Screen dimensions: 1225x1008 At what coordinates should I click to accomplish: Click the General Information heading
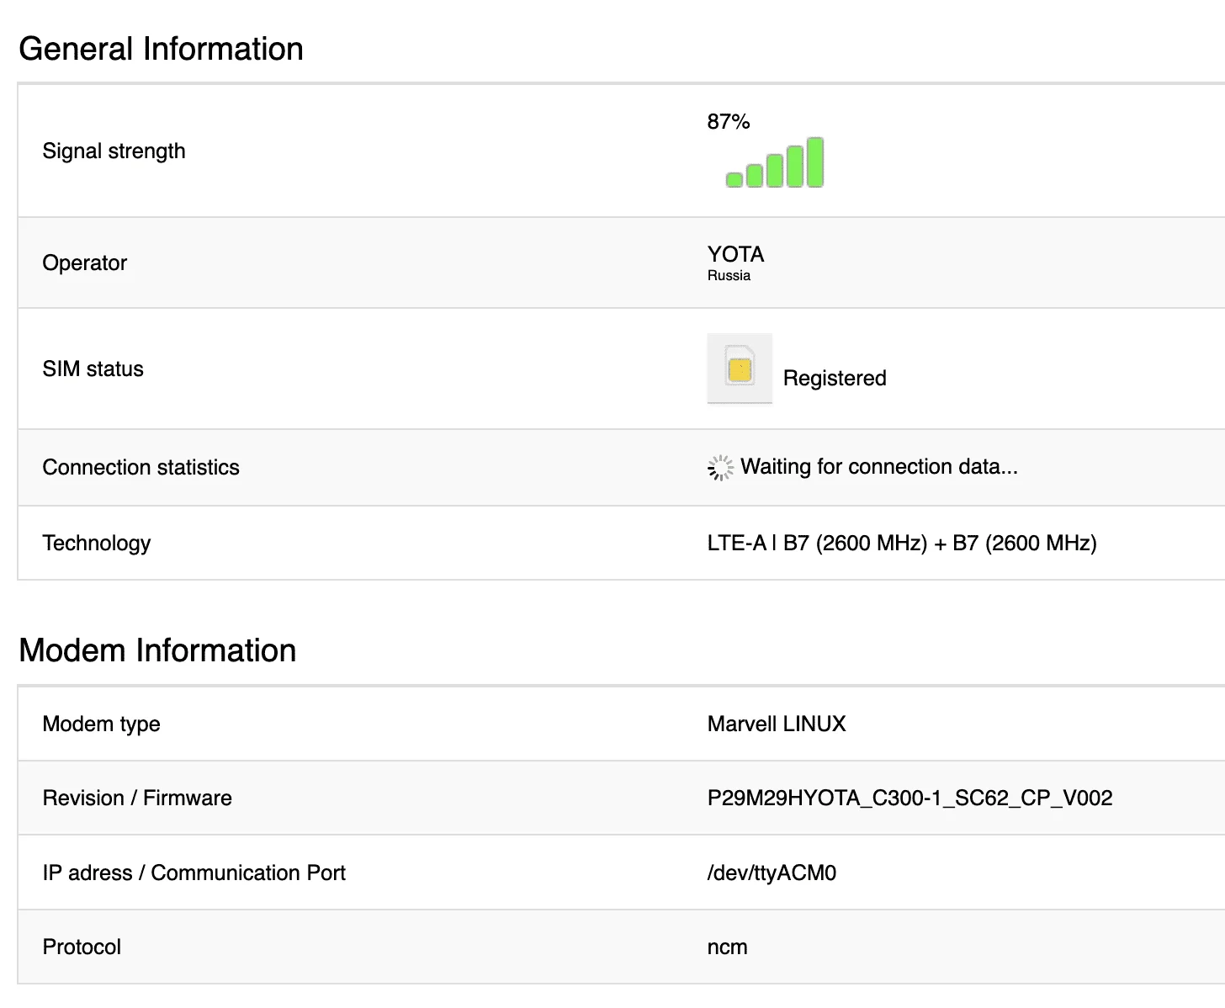click(162, 49)
